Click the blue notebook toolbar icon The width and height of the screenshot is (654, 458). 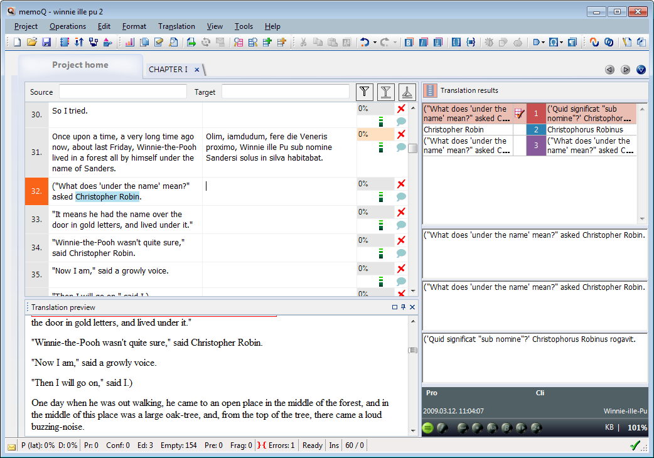coord(64,42)
